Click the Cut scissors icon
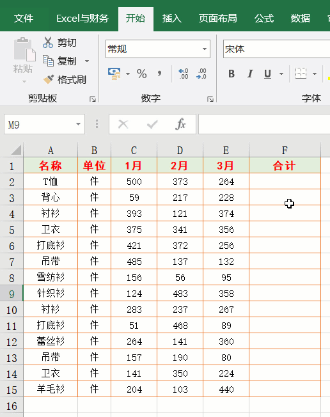The image size is (330, 417). pos(48,42)
